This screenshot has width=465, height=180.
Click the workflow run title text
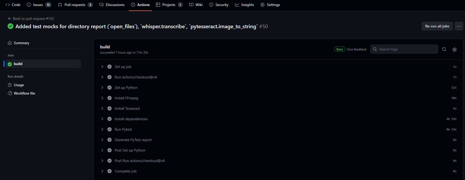[x=136, y=26]
